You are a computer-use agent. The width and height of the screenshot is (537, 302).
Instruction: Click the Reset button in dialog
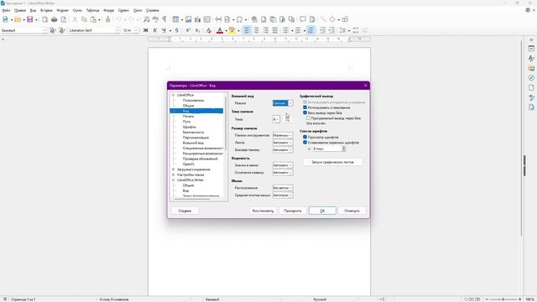point(263,211)
